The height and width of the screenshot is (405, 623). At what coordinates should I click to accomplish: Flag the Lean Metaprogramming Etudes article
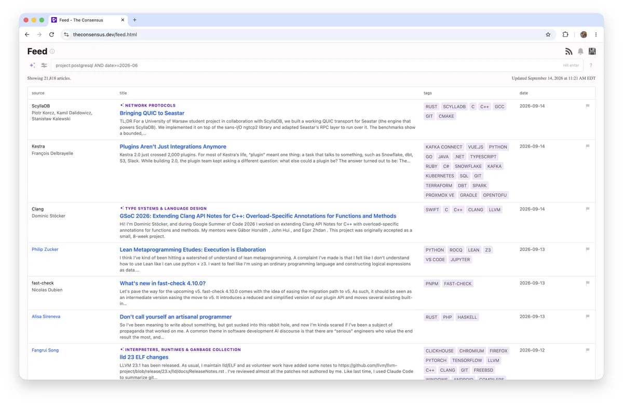point(588,249)
